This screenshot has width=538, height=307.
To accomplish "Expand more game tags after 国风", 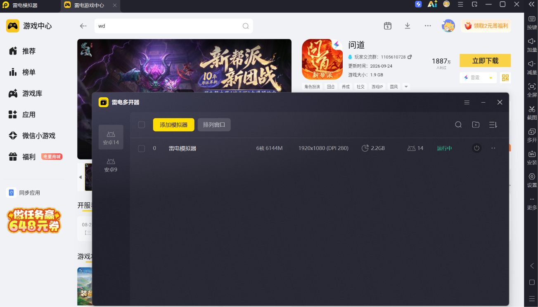I will pos(406,87).
